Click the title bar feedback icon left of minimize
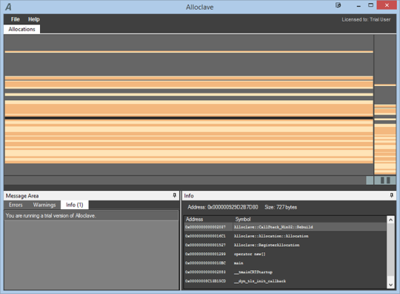Screen dimensions: 400x294 338,5
